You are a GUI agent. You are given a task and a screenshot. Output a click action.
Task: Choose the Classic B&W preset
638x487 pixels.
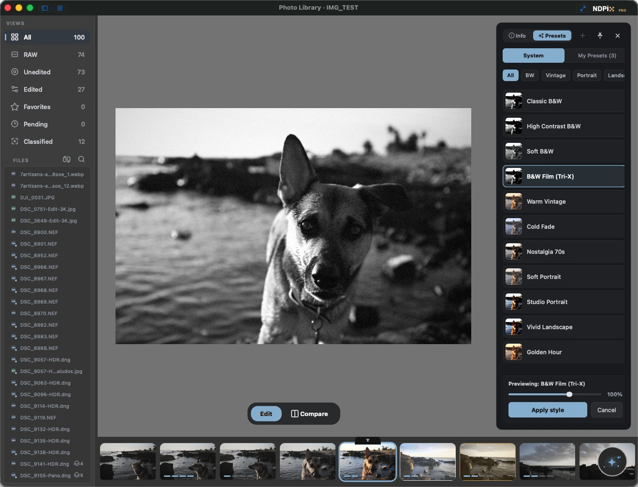pos(564,101)
